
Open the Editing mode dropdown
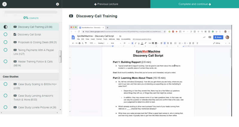pos(220,43)
